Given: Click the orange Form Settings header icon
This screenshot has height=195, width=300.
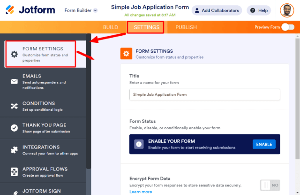Looking at the screenshot, I should [x=126, y=54].
